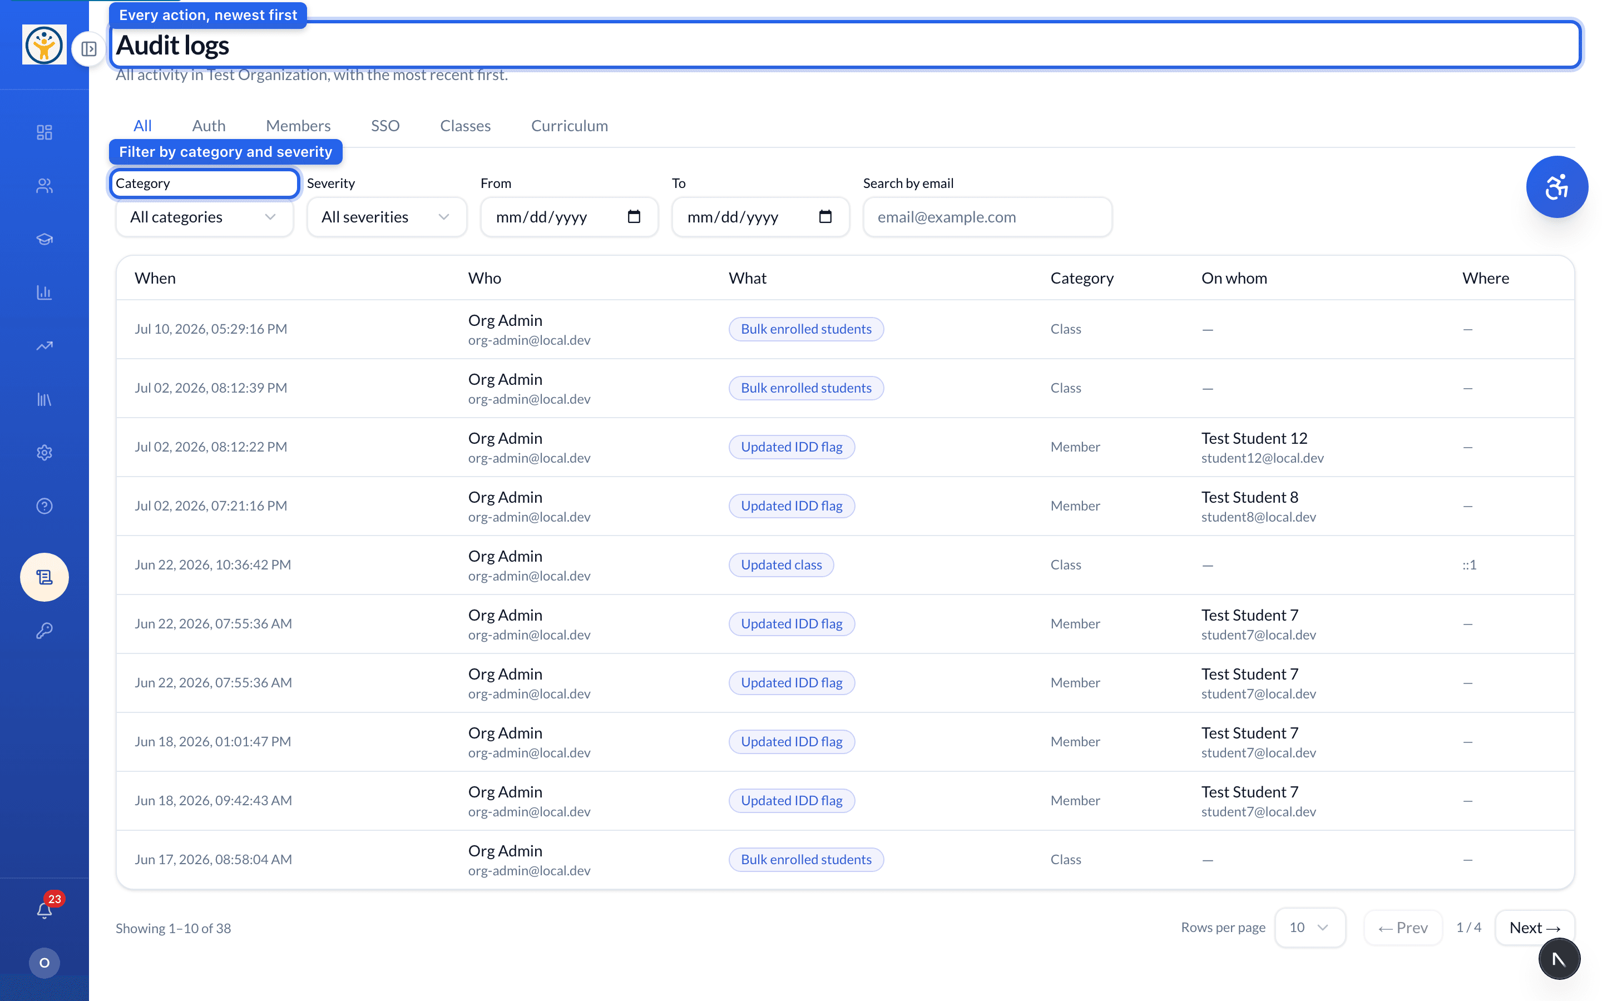Go to the Next page
This screenshot has height=1001, width=1602.
tap(1535, 928)
